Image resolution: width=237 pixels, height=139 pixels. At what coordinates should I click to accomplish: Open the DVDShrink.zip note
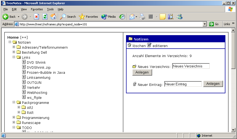pyautogui.click(x=39, y=67)
